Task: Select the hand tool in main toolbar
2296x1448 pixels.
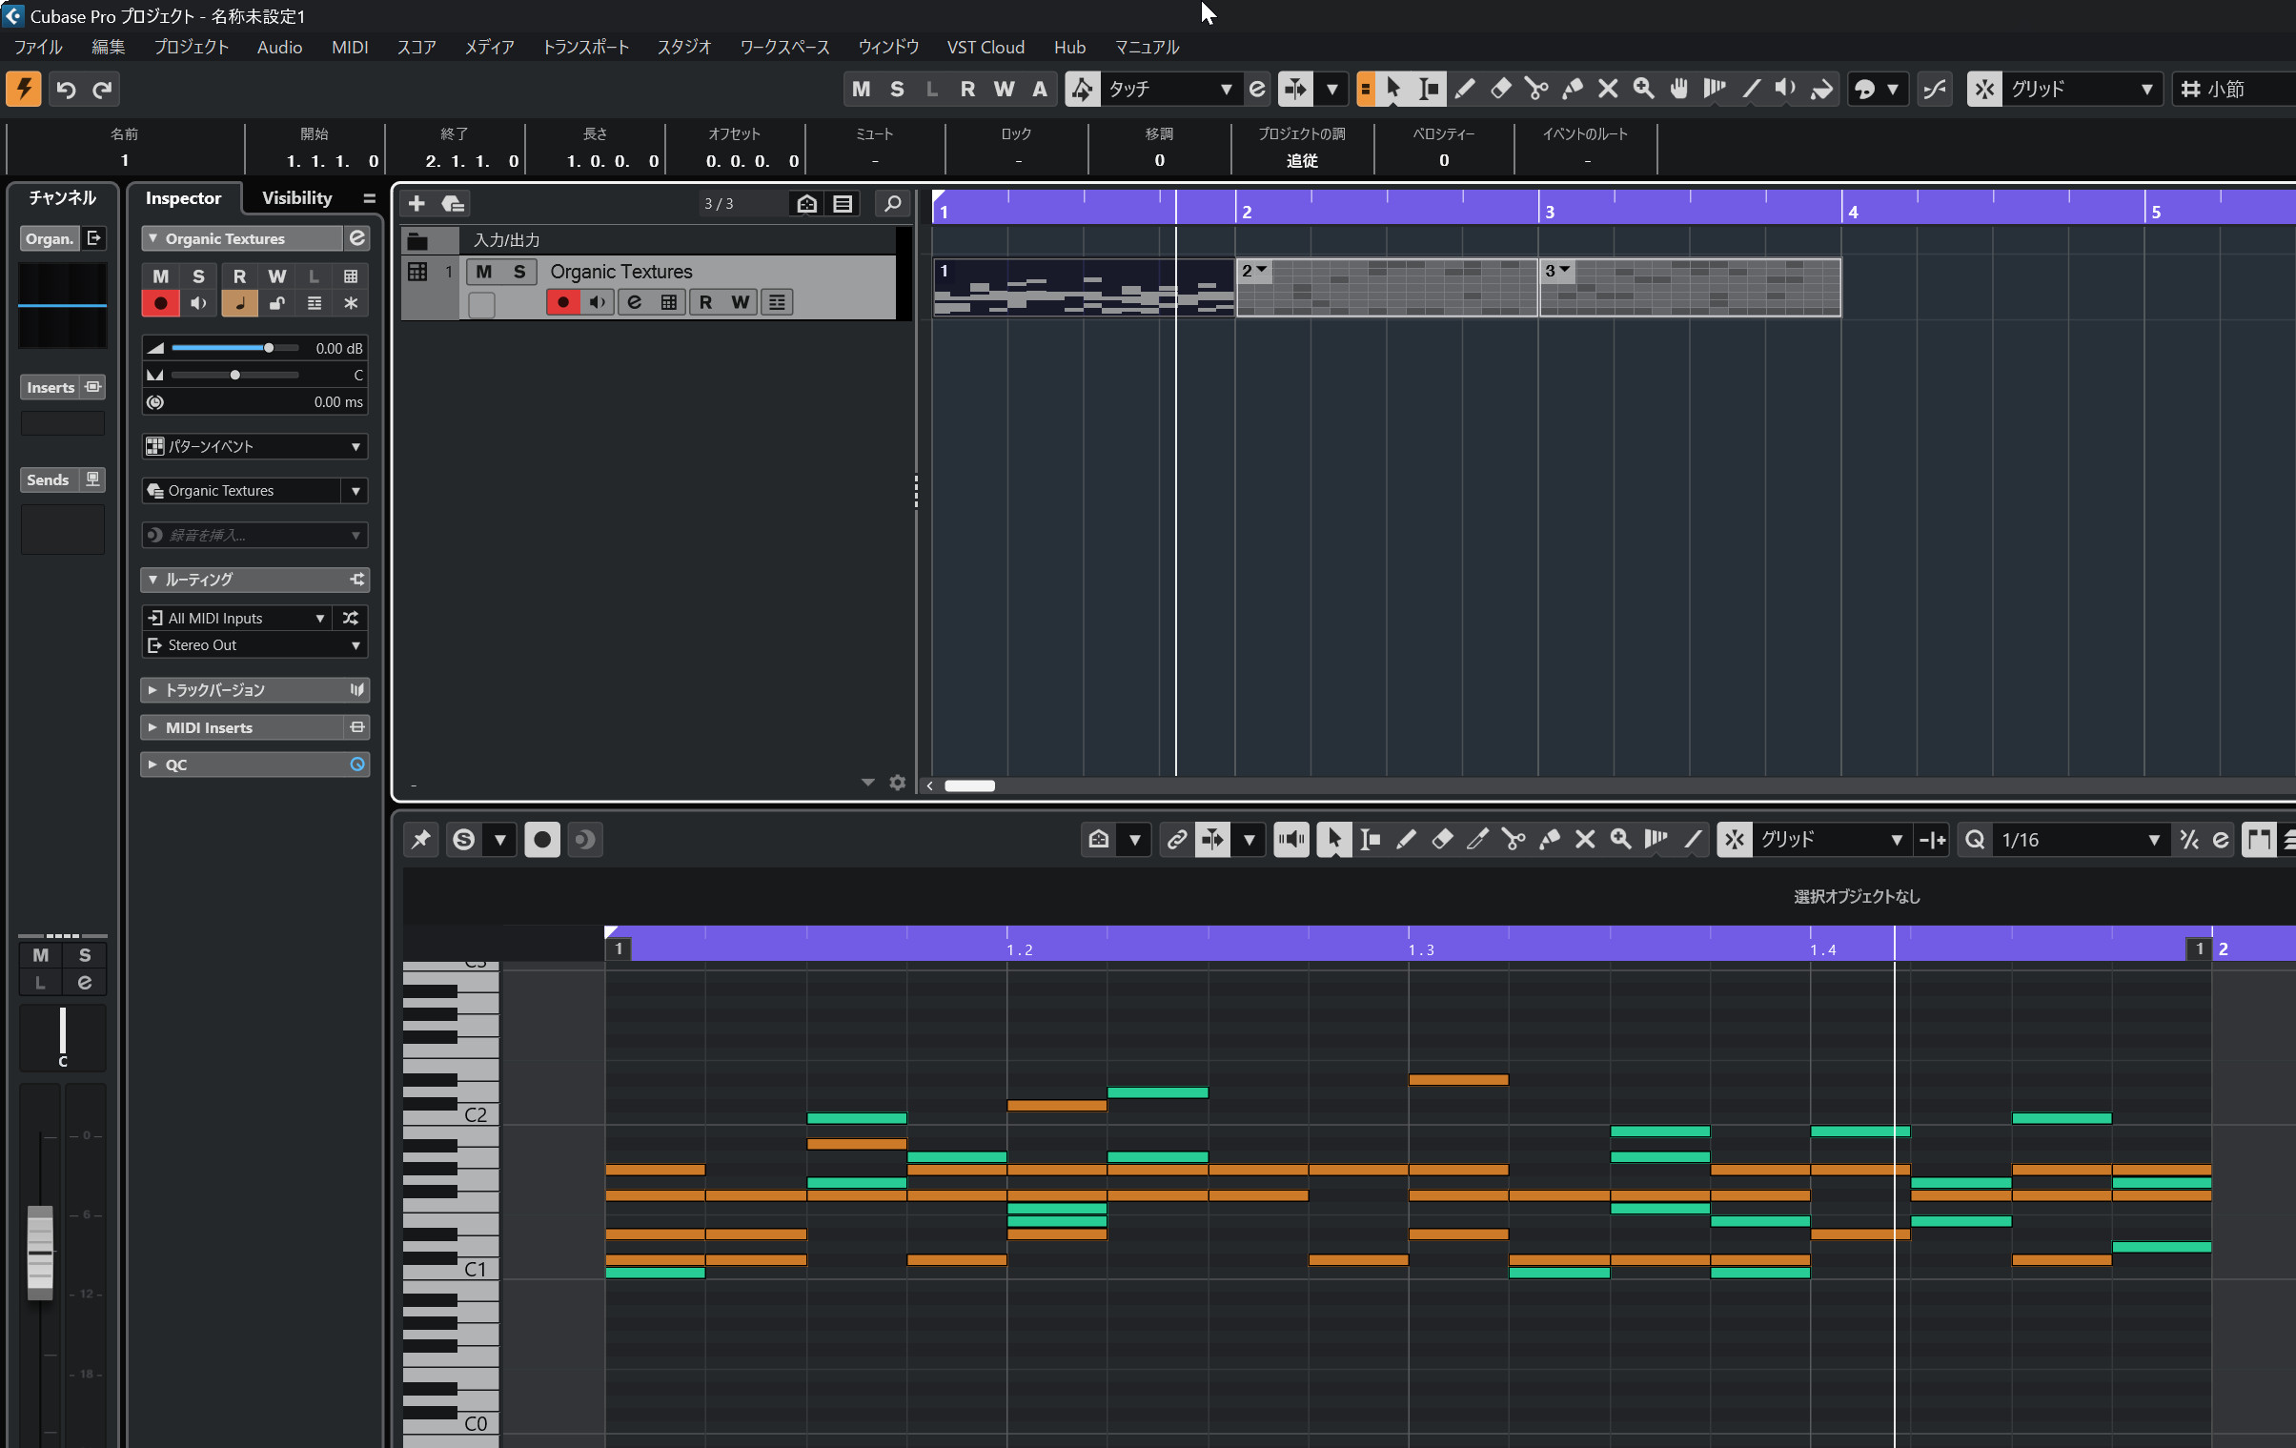Action: pos(1679,89)
